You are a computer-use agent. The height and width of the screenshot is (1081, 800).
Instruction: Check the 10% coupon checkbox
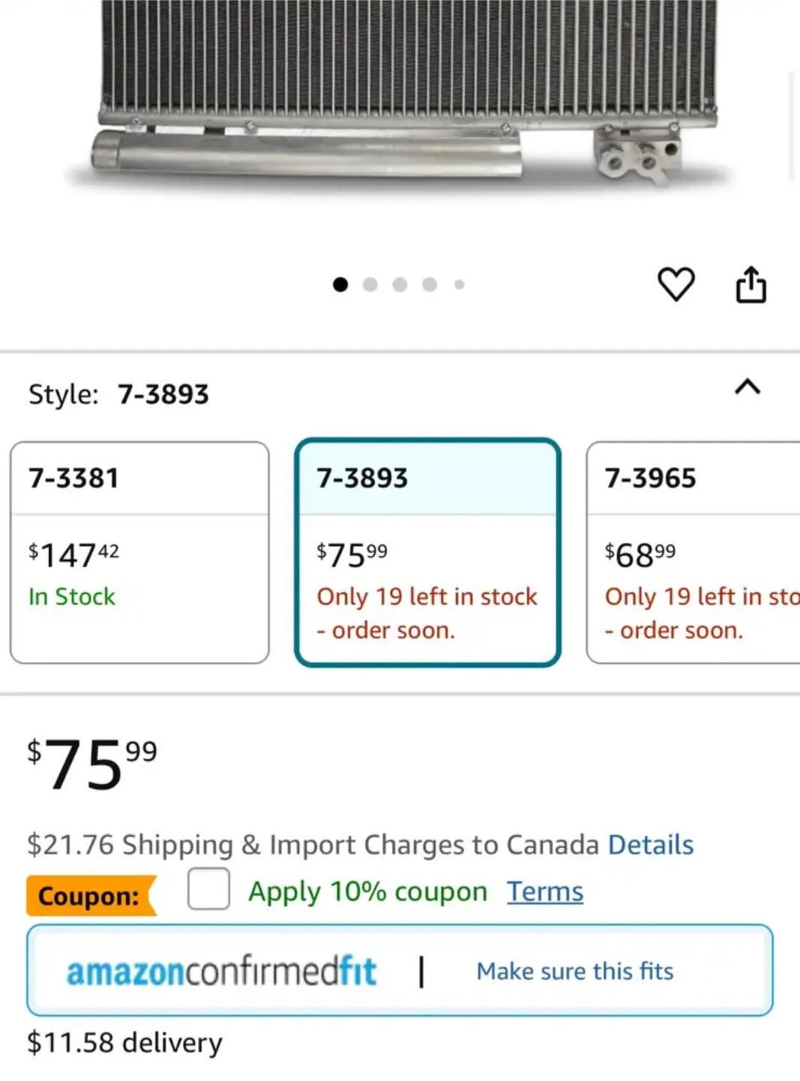[209, 890]
